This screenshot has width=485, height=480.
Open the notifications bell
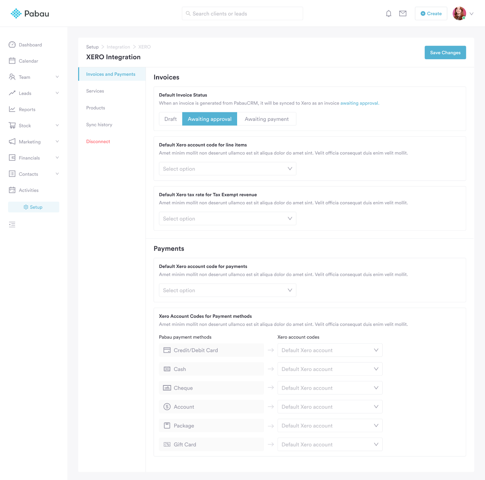389,14
